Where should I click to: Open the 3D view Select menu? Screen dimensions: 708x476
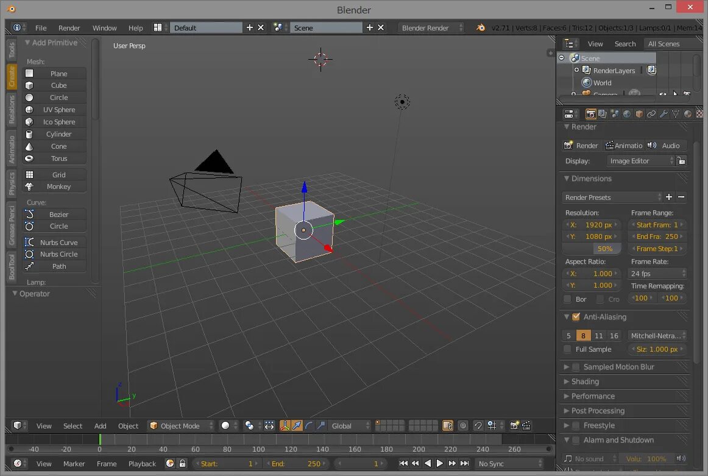pos(73,425)
